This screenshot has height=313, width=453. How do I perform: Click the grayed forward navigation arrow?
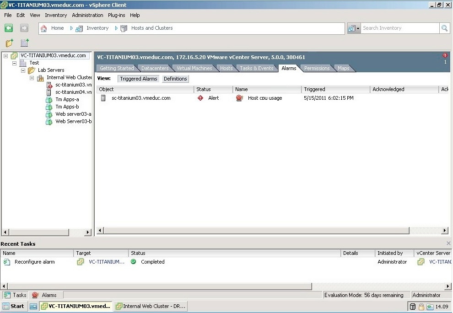(24, 28)
